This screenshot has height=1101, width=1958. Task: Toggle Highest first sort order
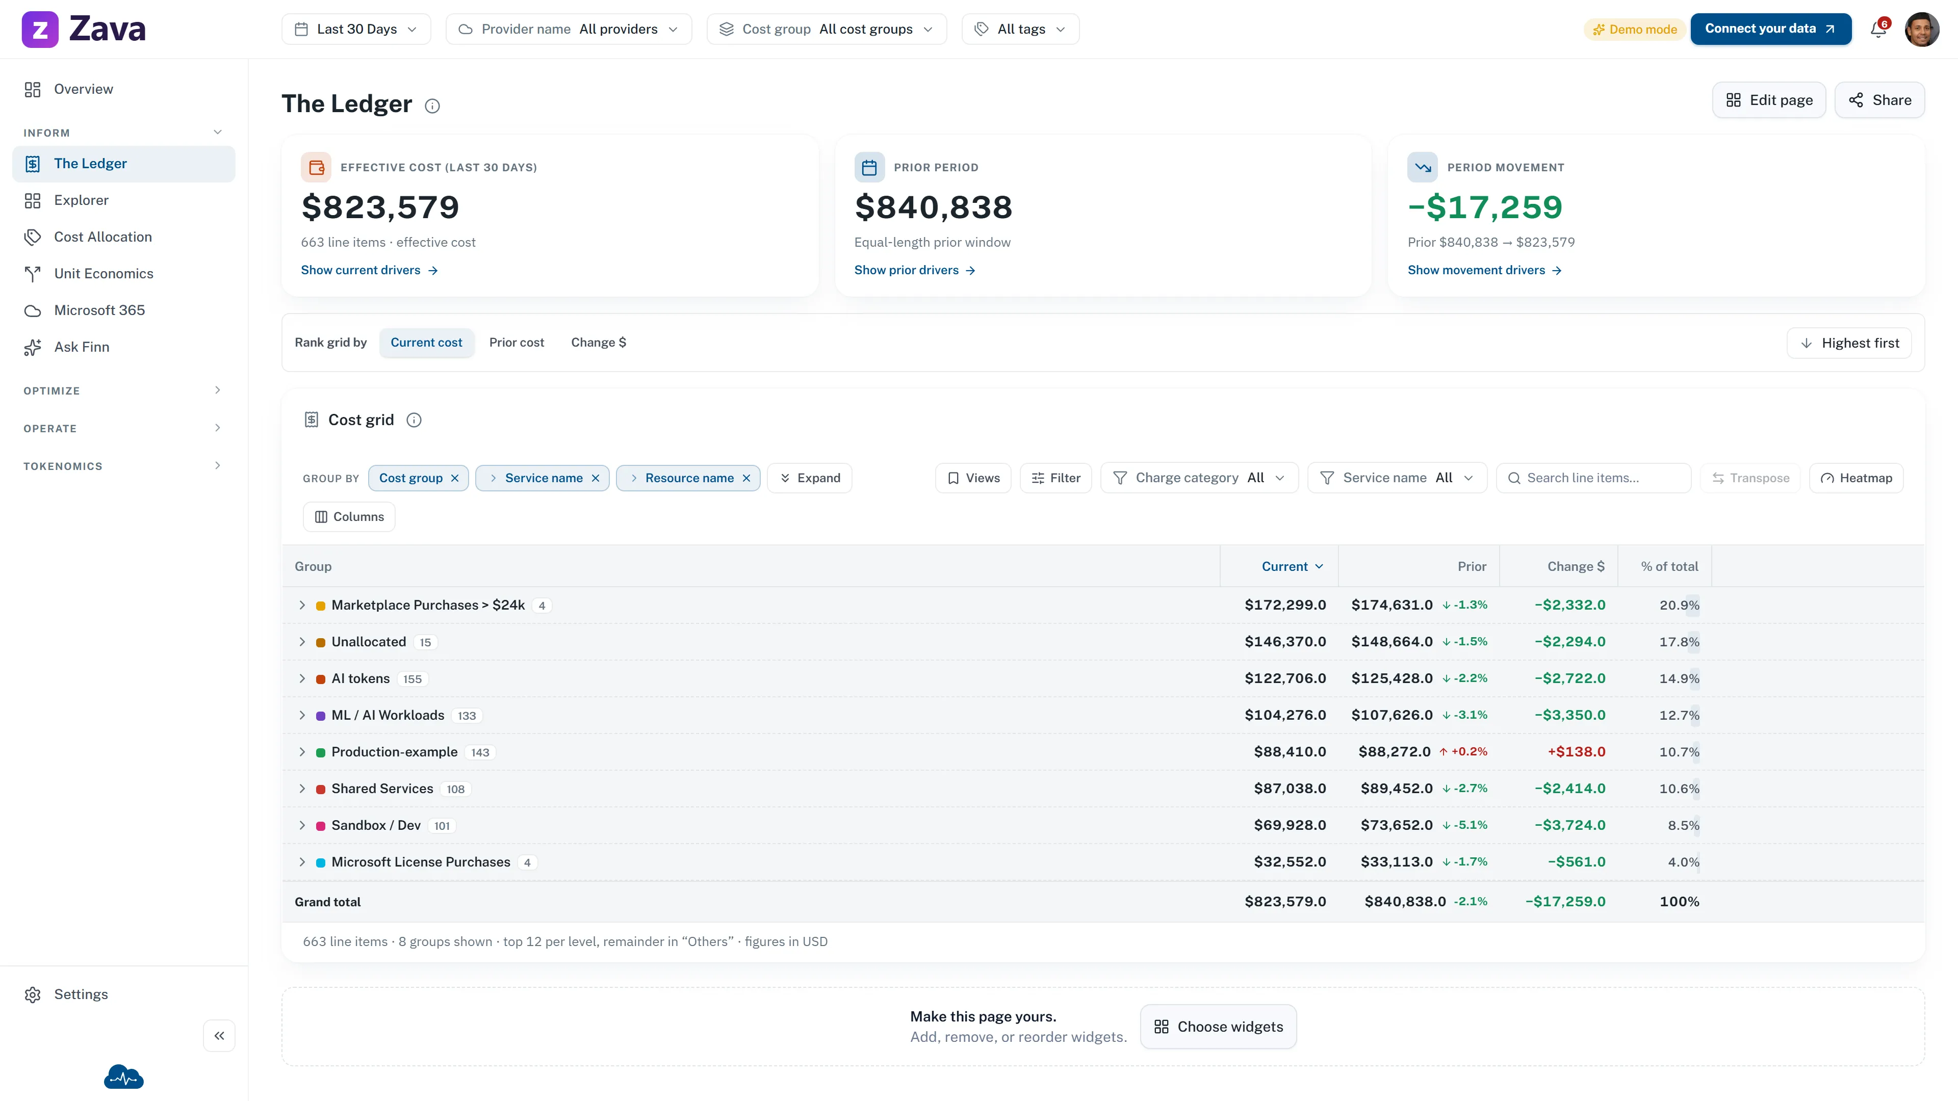tap(1849, 344)
